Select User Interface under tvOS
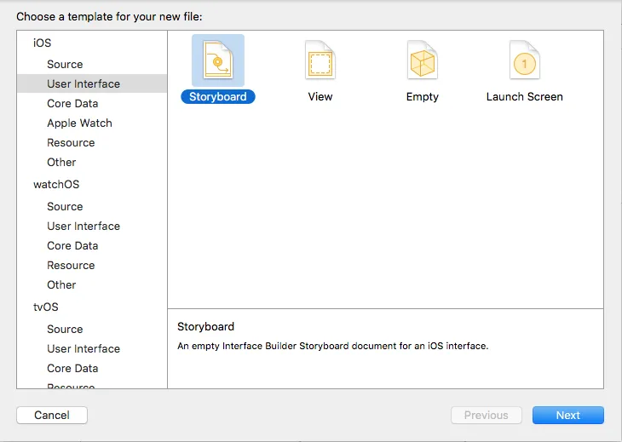The image size is (622, 442). 84,348
